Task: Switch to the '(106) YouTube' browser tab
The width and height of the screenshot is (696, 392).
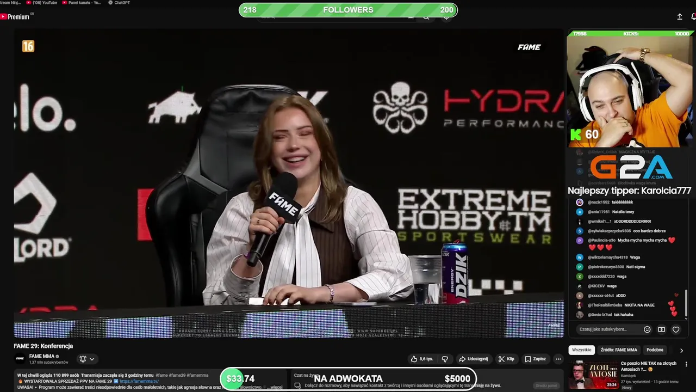Action: [41, 3]
